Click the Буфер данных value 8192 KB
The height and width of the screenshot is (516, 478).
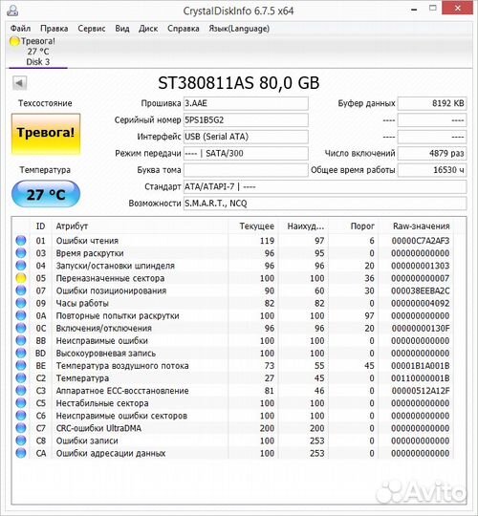pyautogui.click(x=432, y=103)
